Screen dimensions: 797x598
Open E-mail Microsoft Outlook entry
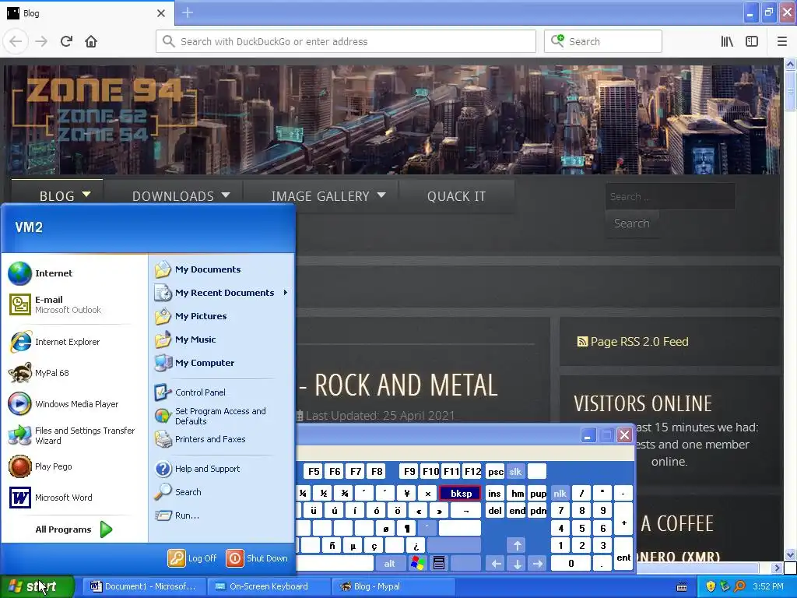[x=55, y=304]
